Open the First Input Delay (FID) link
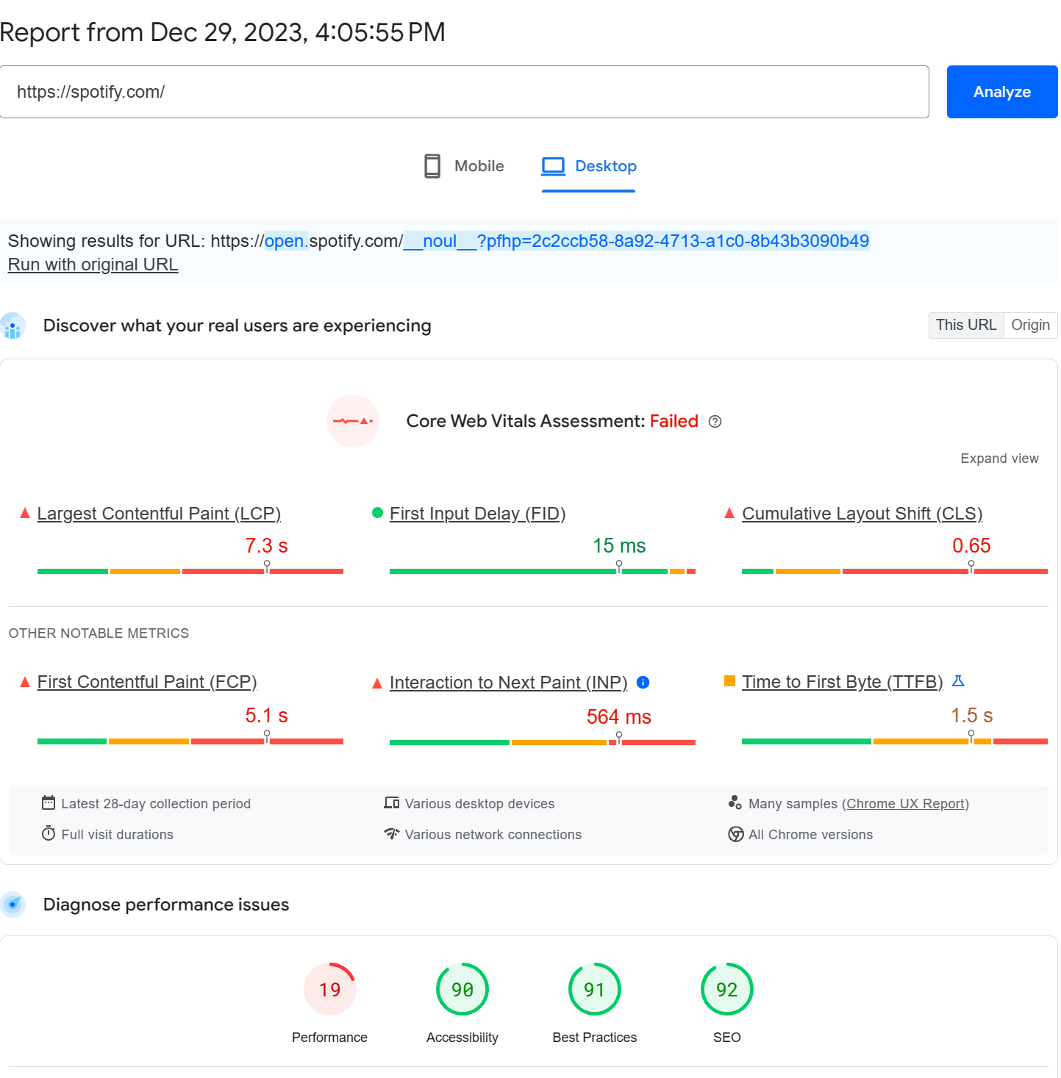The image size is (1061, 1078). coord(477,514)
